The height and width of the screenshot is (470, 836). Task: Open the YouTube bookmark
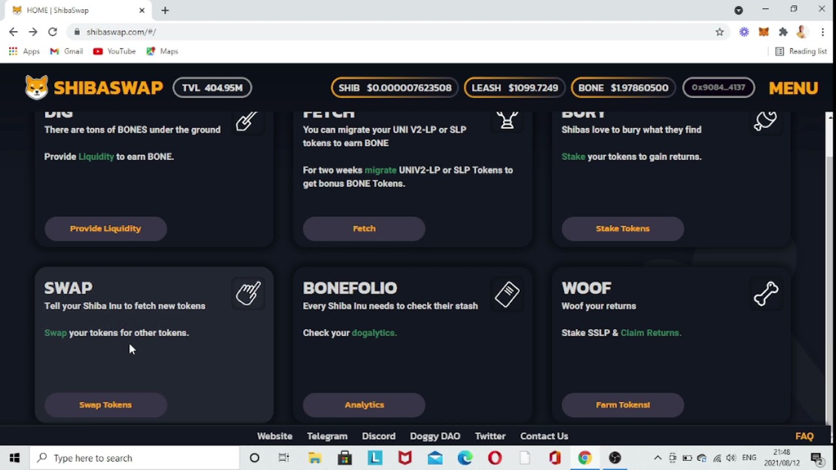[114, 51]
